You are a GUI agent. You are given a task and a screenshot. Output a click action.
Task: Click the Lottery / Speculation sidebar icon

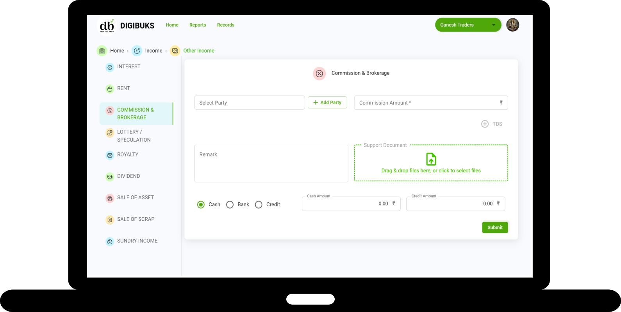tap(110, 133)
